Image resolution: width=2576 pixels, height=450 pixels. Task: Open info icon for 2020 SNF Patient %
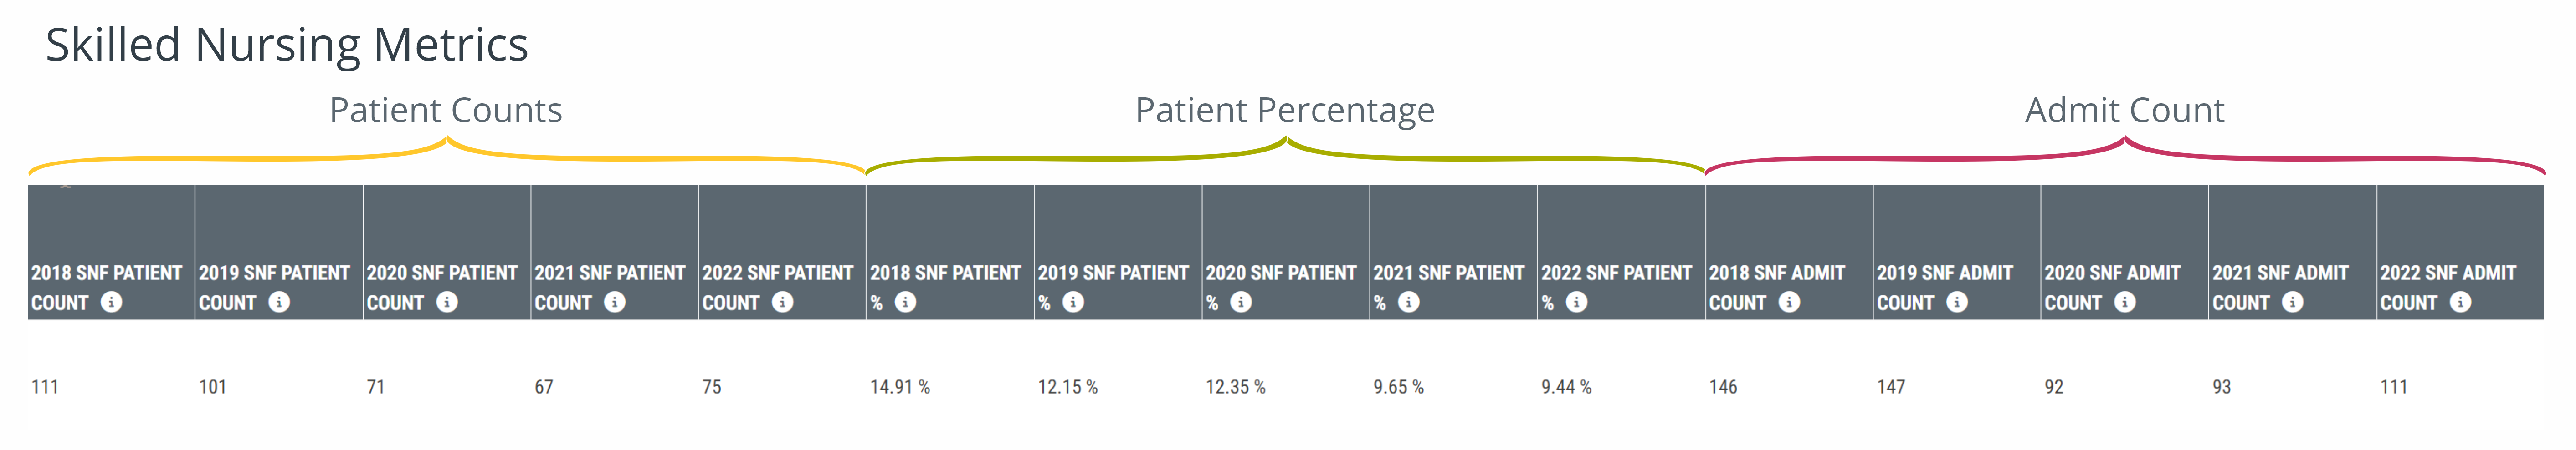click(x=1241, y=301)
